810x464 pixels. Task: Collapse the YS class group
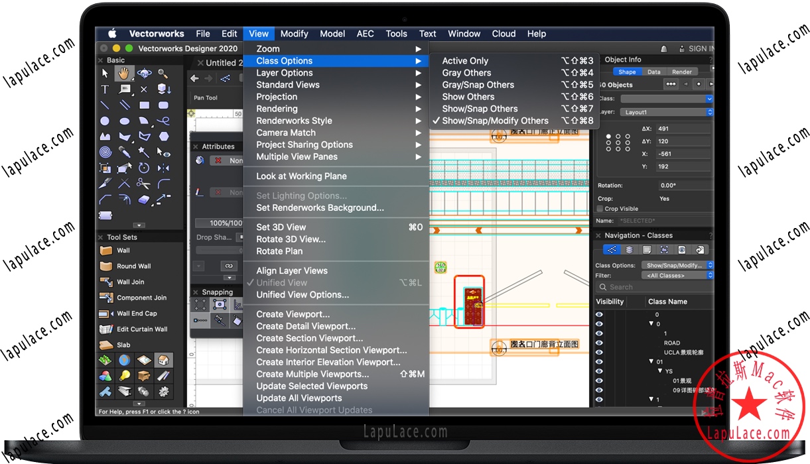point(660,371)
